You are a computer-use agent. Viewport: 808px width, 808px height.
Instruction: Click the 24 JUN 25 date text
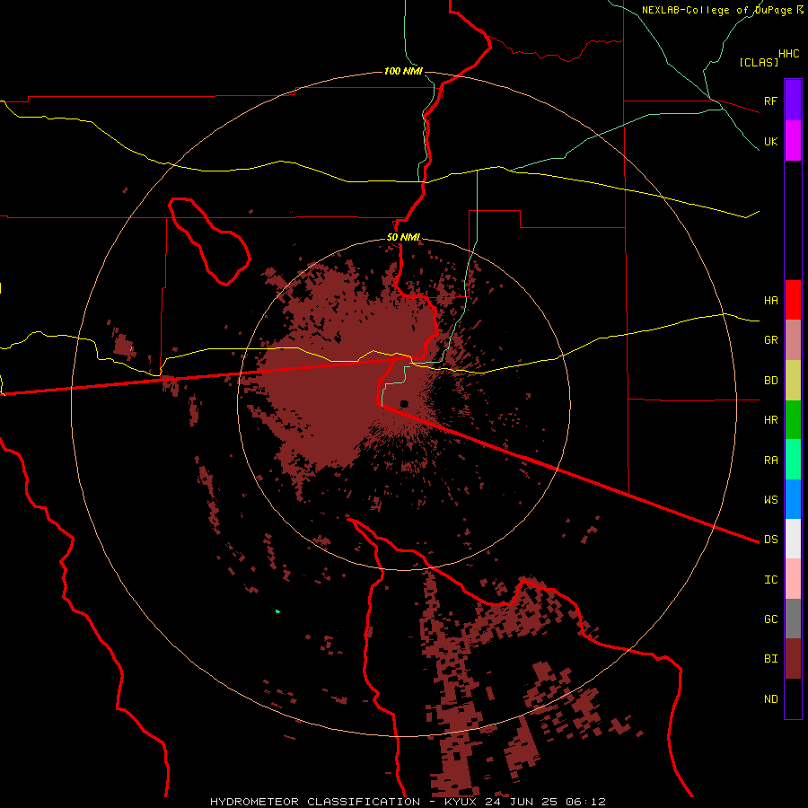(523, 802)
